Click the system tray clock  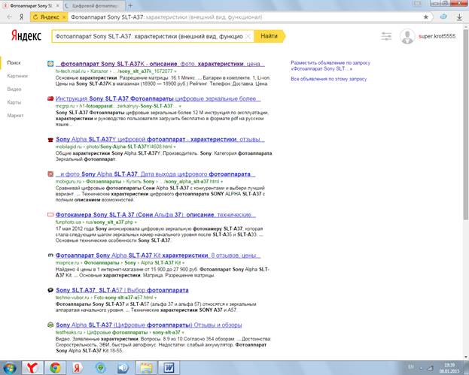tap(449, 367)
